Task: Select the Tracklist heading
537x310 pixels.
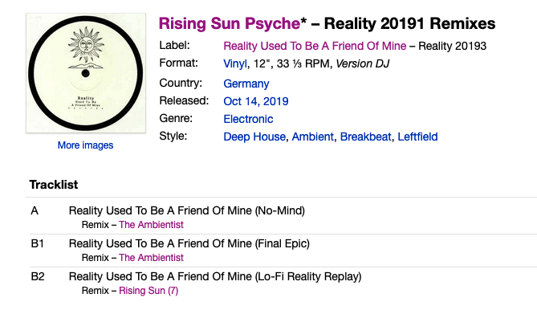Action: 54,185
